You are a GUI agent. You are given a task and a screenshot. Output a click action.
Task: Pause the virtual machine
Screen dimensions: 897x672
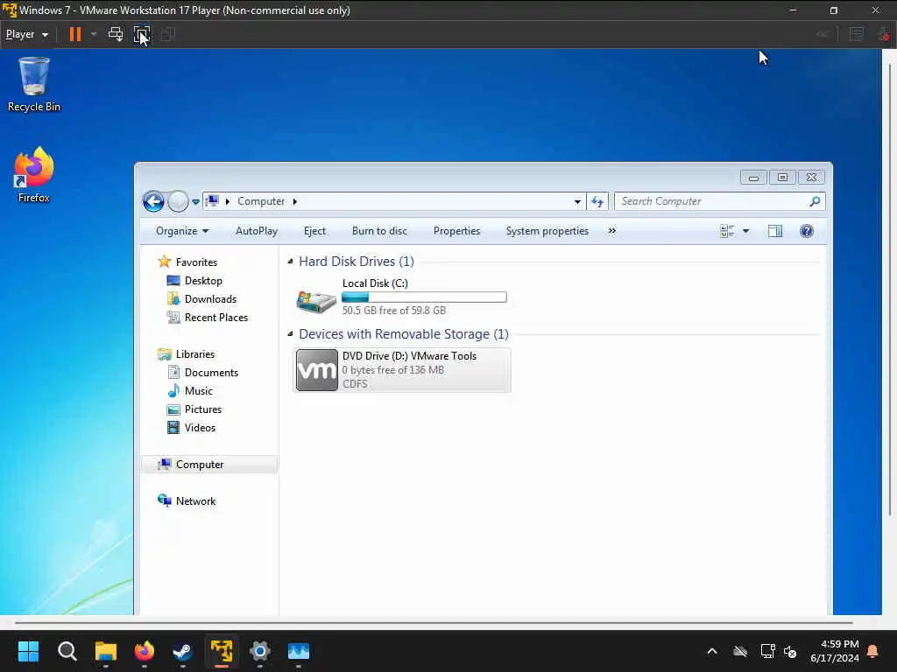(75, 34)
